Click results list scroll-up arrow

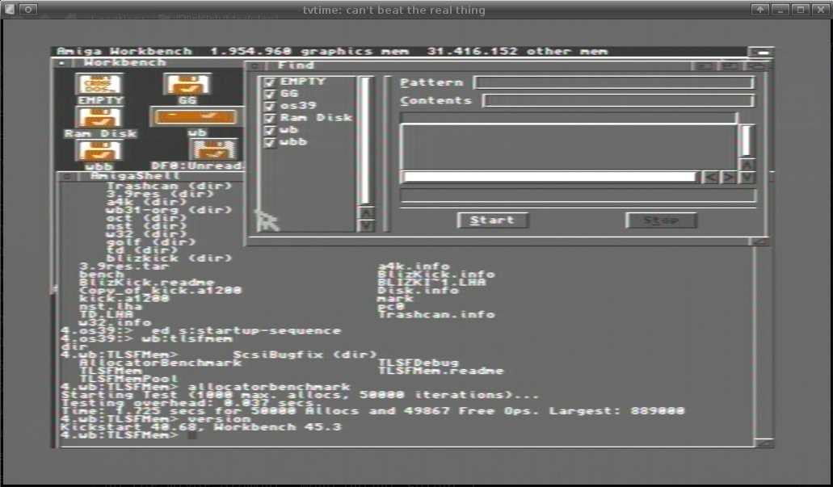(x=747, y=165)
